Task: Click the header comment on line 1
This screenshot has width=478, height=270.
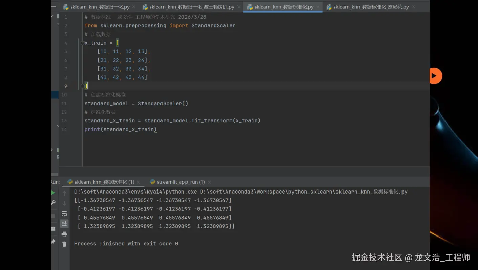Action: click(x=146, y=17)
